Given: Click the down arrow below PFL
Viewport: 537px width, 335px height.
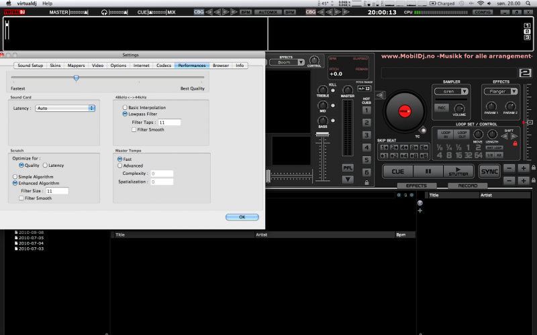Looking at the screenshot, I should pyautogui.click(x=348, y=179).
